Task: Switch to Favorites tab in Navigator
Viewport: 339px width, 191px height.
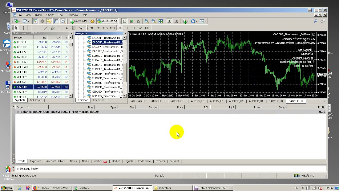Action: pos(99,100)
